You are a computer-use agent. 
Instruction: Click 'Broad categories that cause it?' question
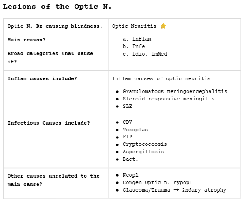pyautogui.click(x=50, y=58)
